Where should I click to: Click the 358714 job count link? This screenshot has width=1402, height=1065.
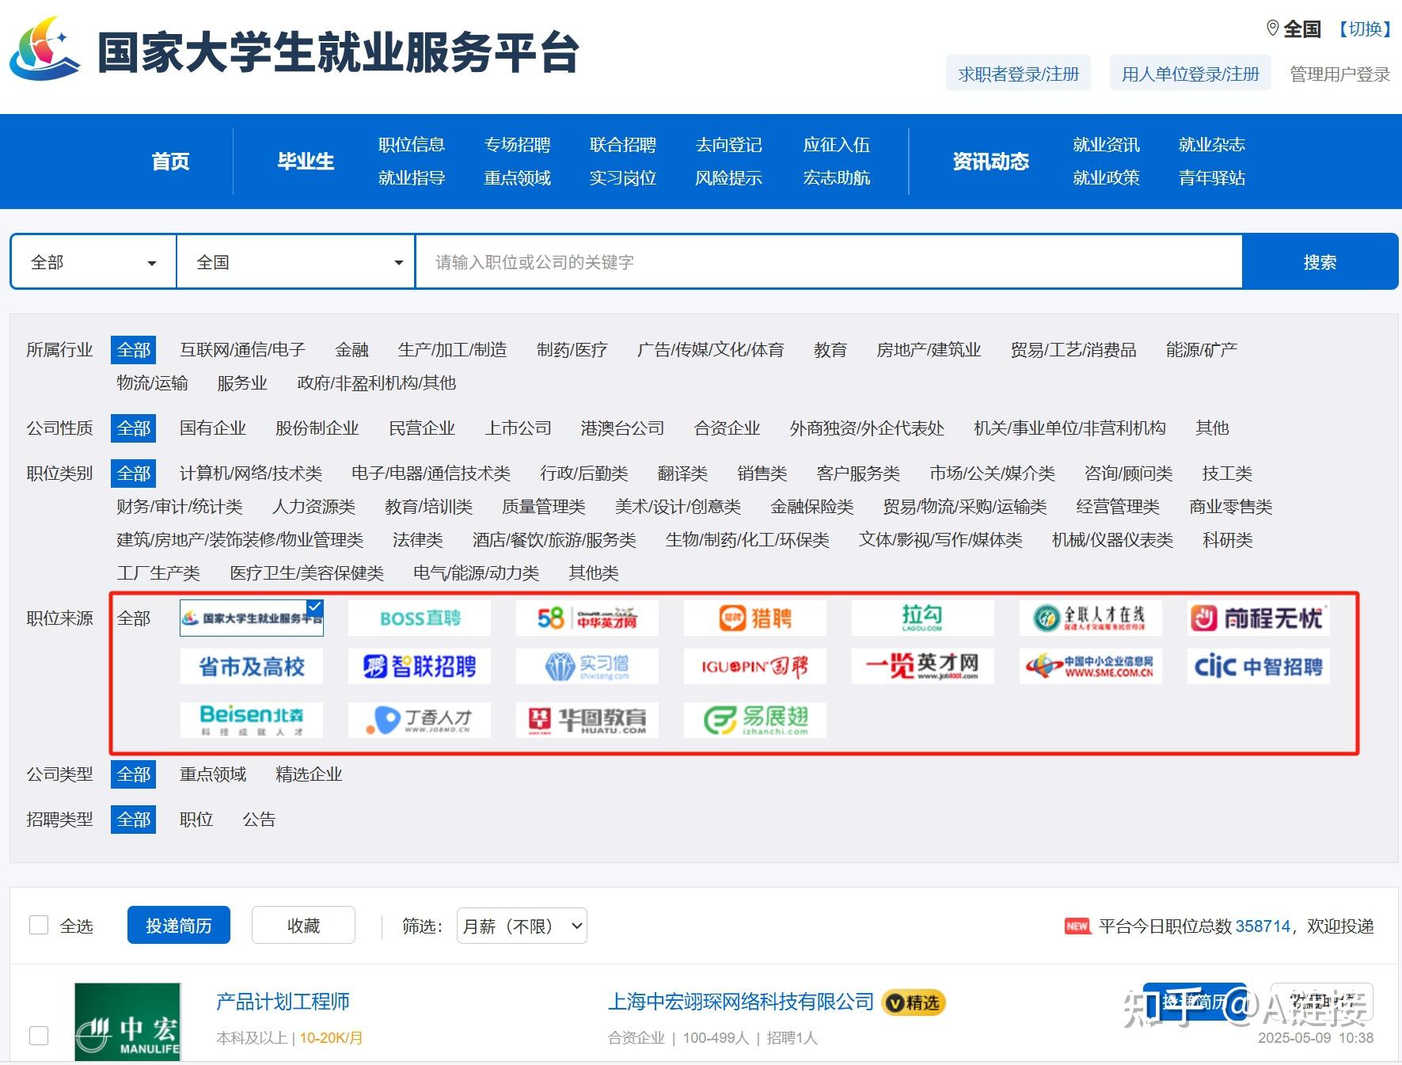click(1263, 926)
